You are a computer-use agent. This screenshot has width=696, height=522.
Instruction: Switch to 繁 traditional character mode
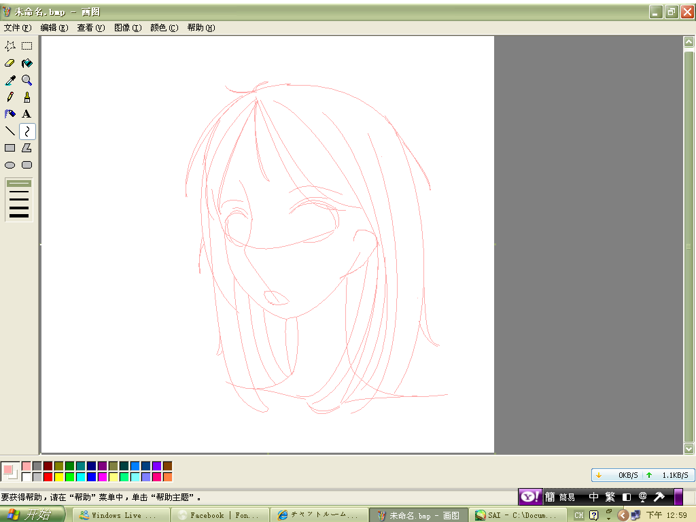click(x=610, y=497)
